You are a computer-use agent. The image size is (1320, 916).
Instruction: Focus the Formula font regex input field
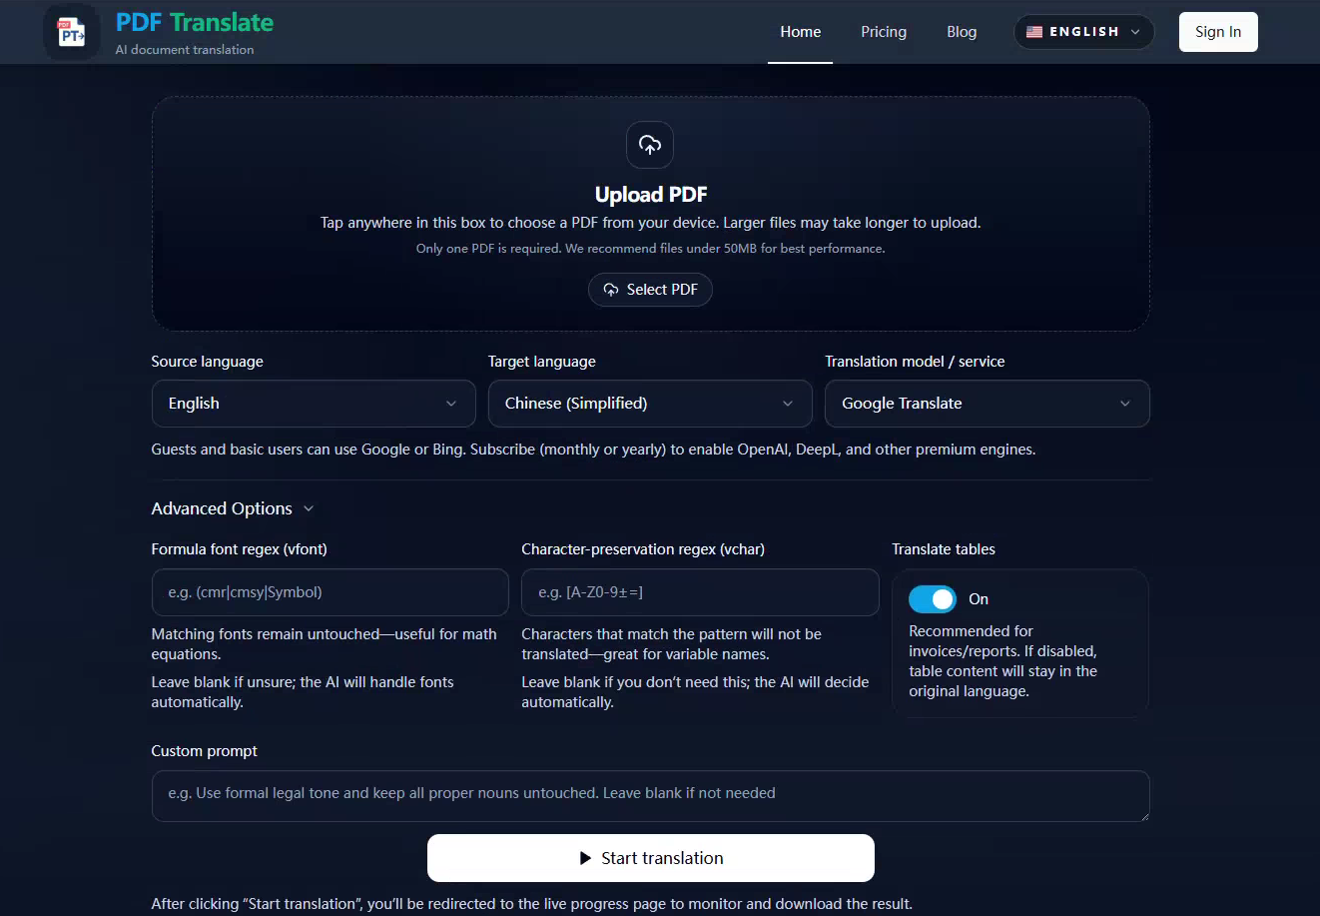click(330, 592)
